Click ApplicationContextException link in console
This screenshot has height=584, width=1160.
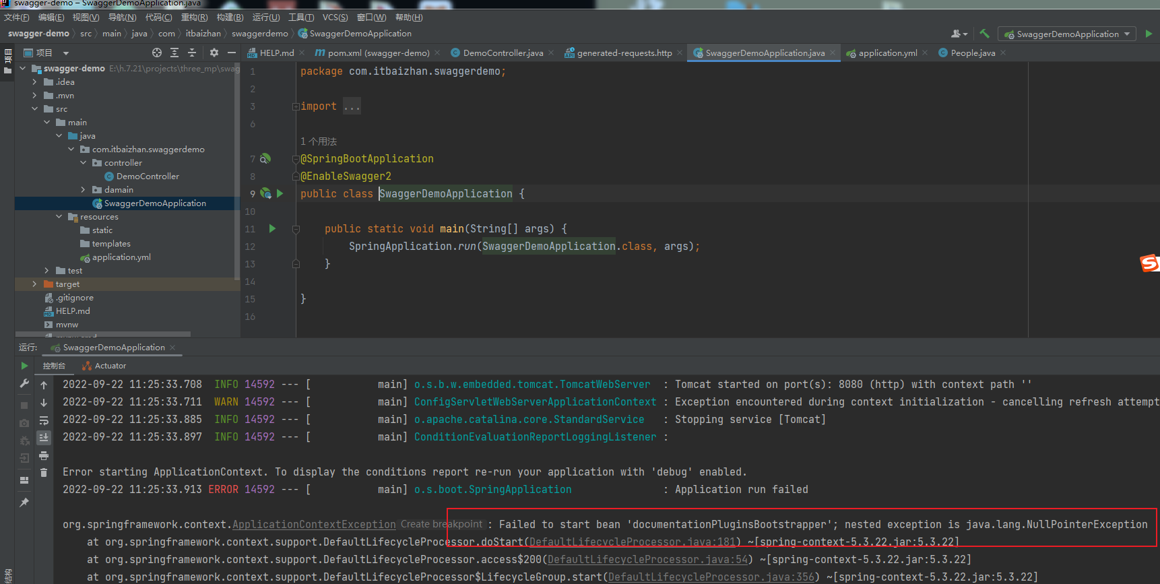coord(314,525)
